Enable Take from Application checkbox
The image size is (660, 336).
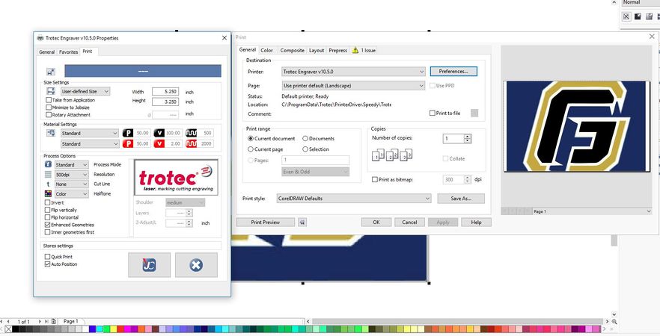point(49,100)
